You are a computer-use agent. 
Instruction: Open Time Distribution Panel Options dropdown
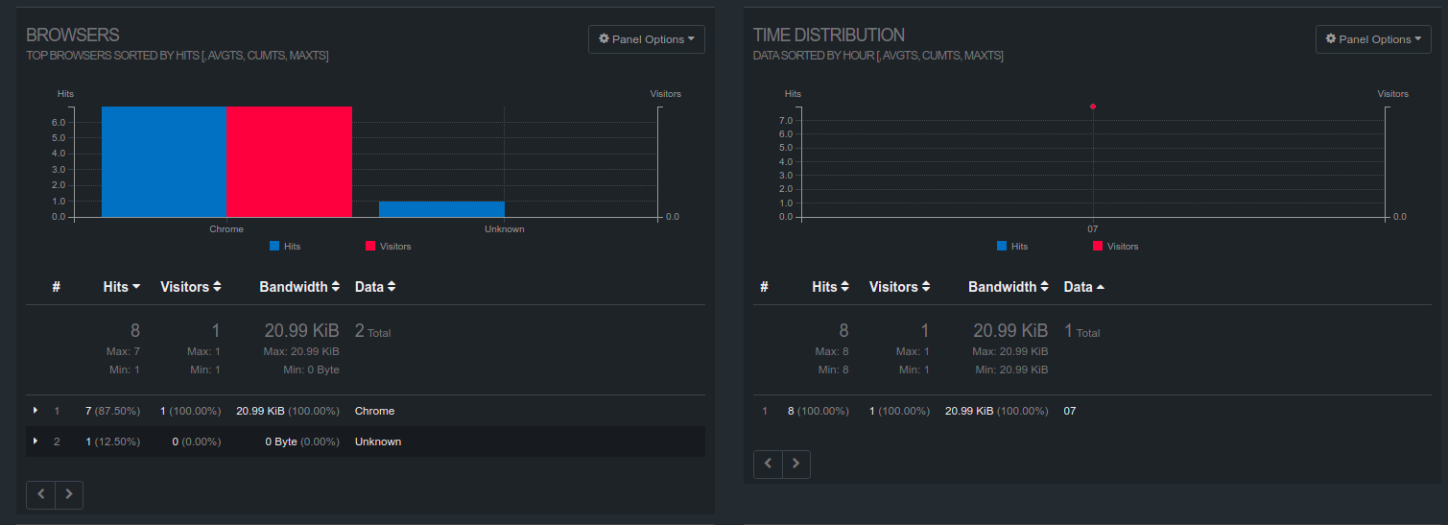(x=1373, y=39)
